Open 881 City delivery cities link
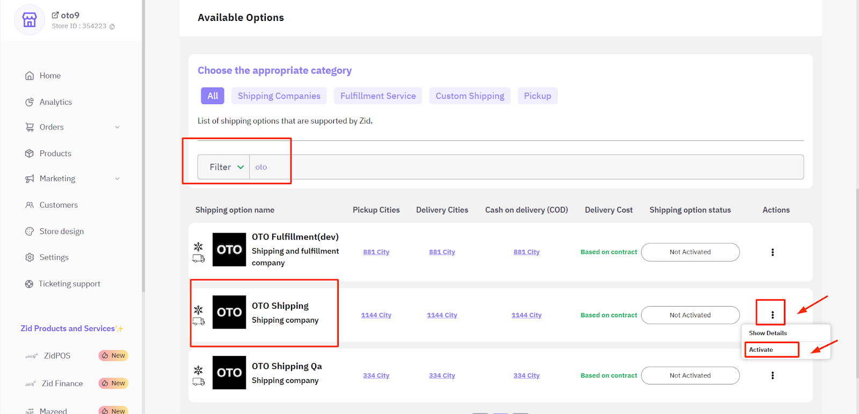859x414 pixels. (x=442, y=252)
